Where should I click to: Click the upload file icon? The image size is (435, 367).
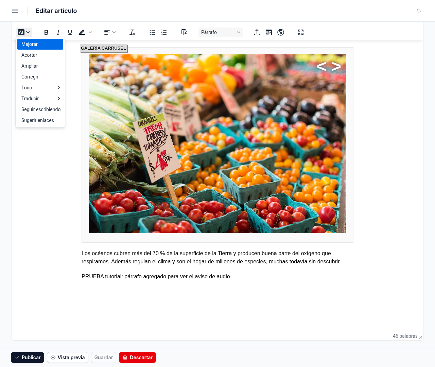pyautogui.click(x=257, y=32)
